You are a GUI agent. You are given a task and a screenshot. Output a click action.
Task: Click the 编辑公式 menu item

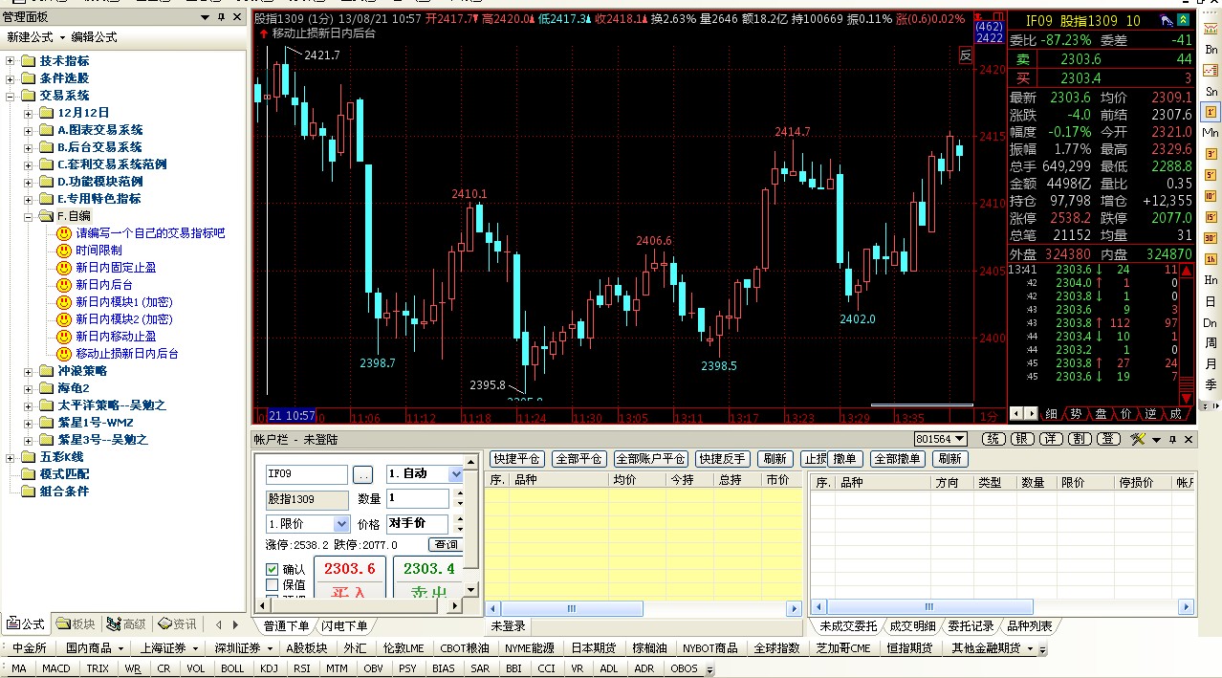point(94,37)
